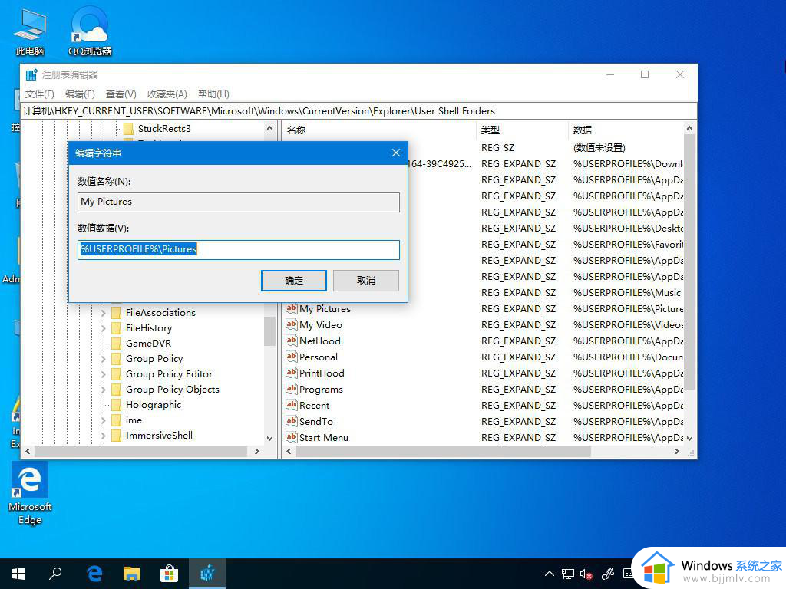Select the Personal value name
Viewport: 786px width, 589px height.
[x=319, y=357]
